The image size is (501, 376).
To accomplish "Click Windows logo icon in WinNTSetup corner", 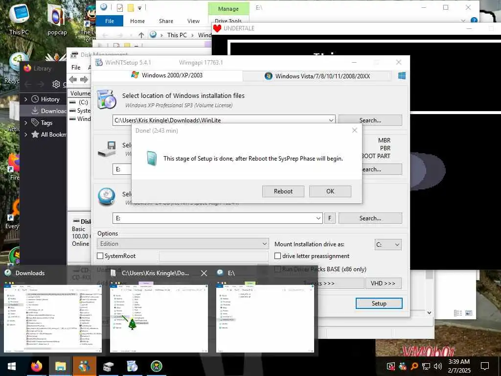I will pos(402,76).
